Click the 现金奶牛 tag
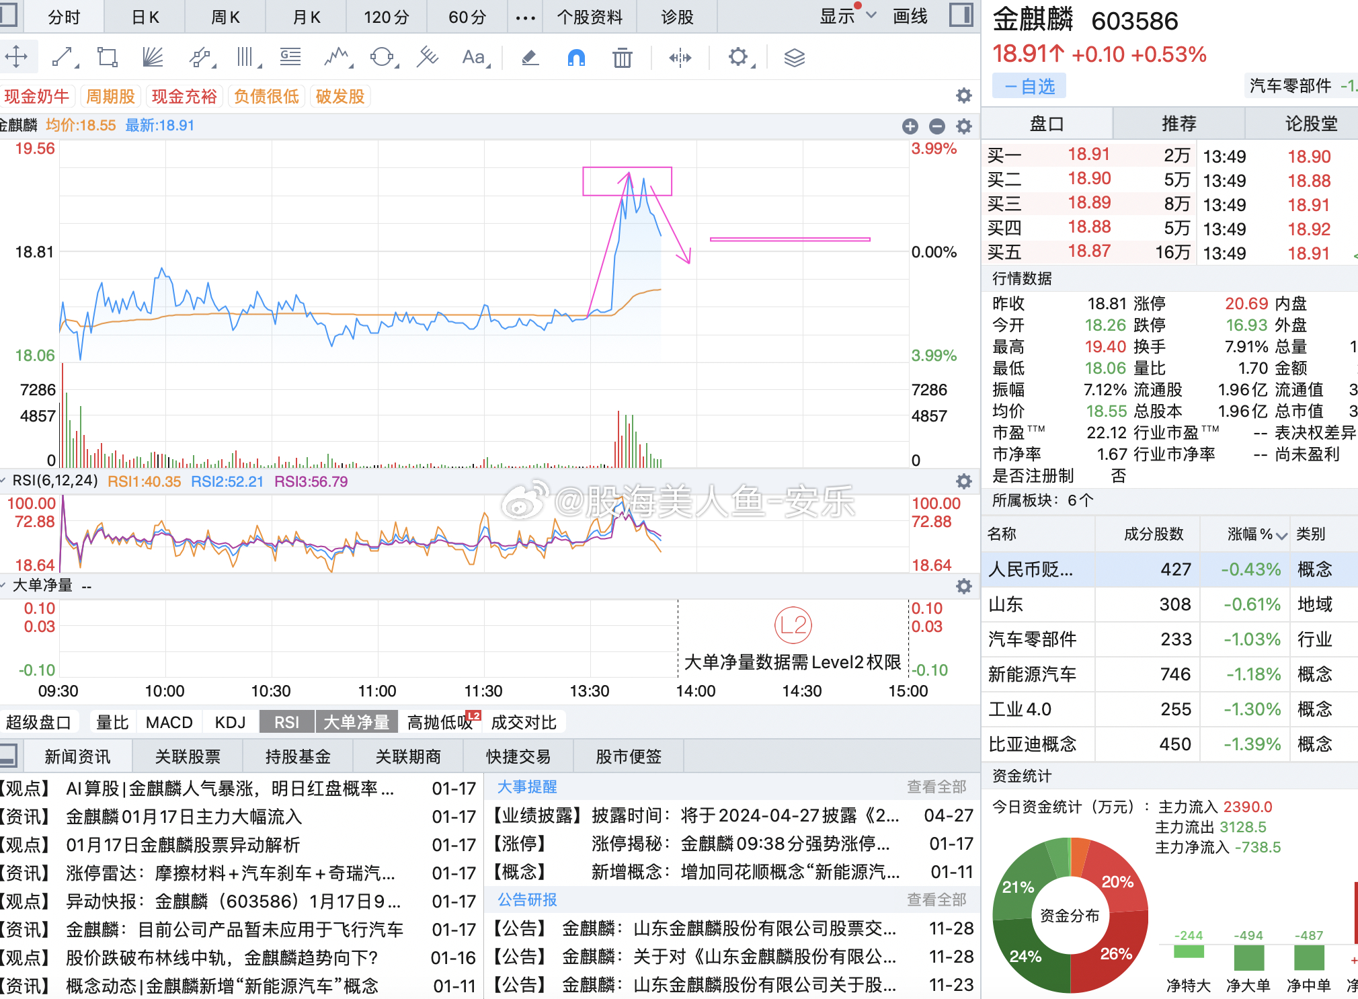This screenshot has height=999, width=1358. [38, 96]
